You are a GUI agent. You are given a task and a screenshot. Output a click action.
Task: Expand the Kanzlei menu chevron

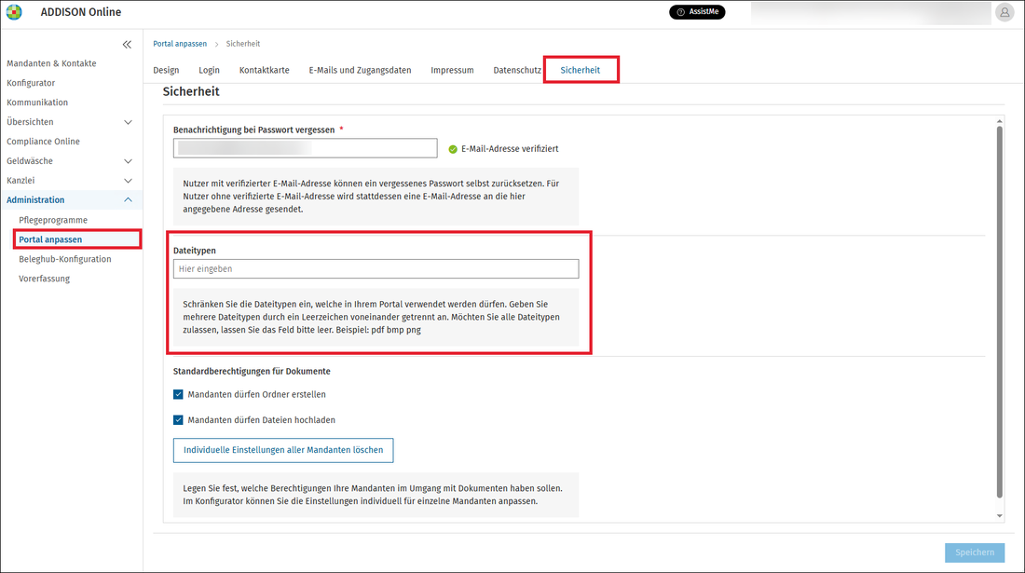click(x=129, y=181)
